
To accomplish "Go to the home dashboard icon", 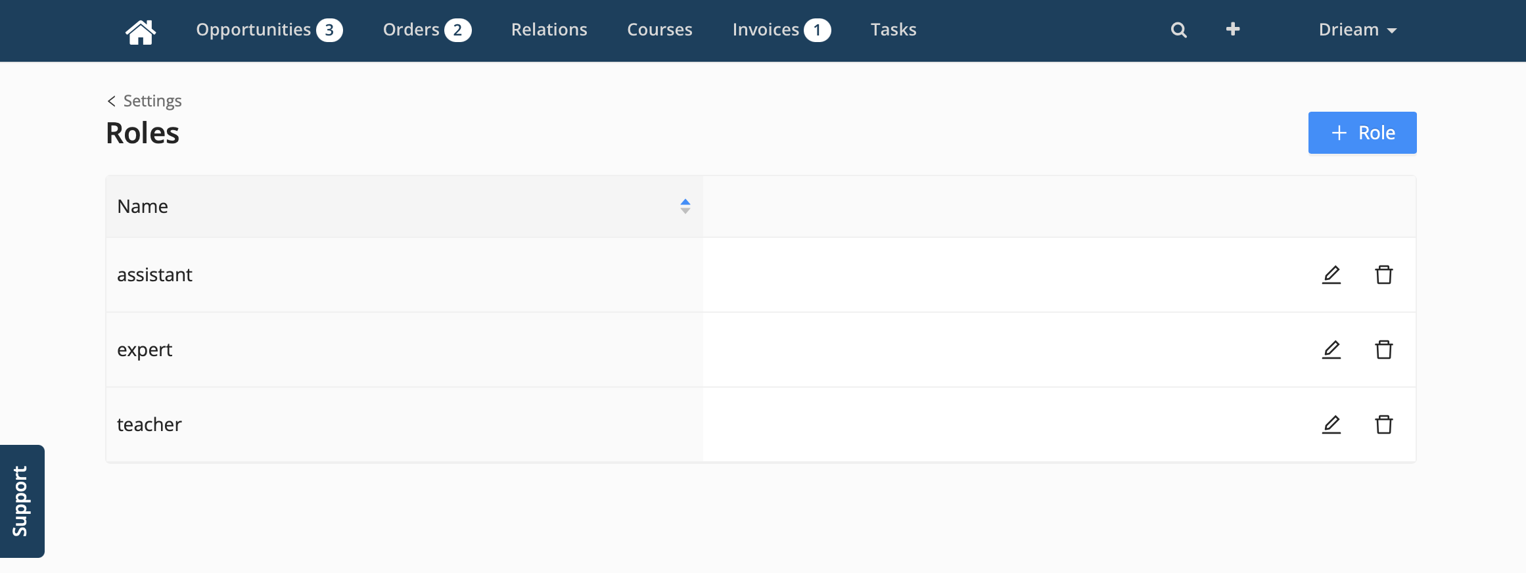I will [141, 31].
